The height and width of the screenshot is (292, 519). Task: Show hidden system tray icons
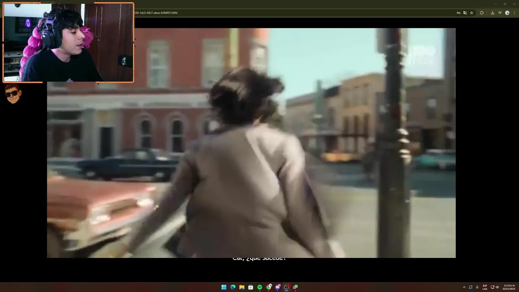[x=464, y=287]
